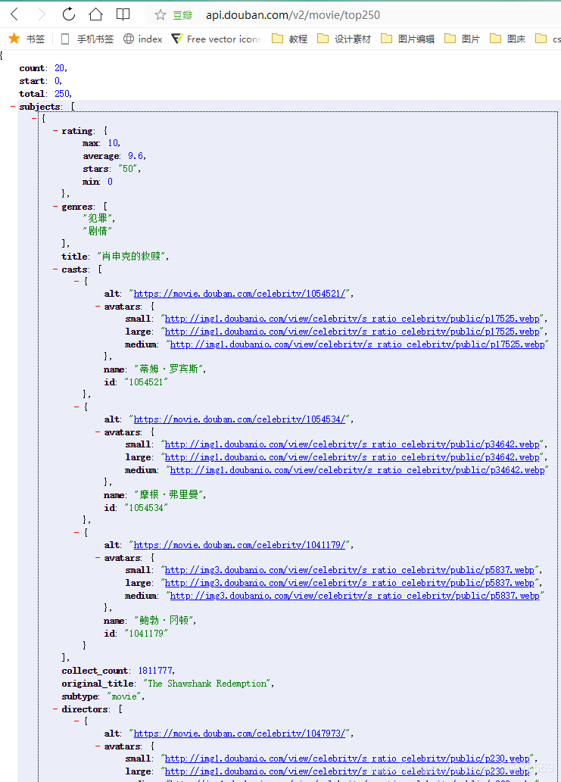Collapse avatars of the director entry
The width and height of the screenshot is (561, 782).
[x=98, y=746]
